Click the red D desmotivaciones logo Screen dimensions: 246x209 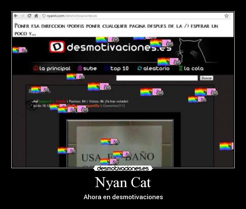(x=57, y=47)
